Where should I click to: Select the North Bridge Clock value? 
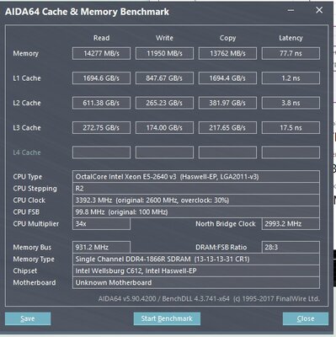tap(291, 224)
